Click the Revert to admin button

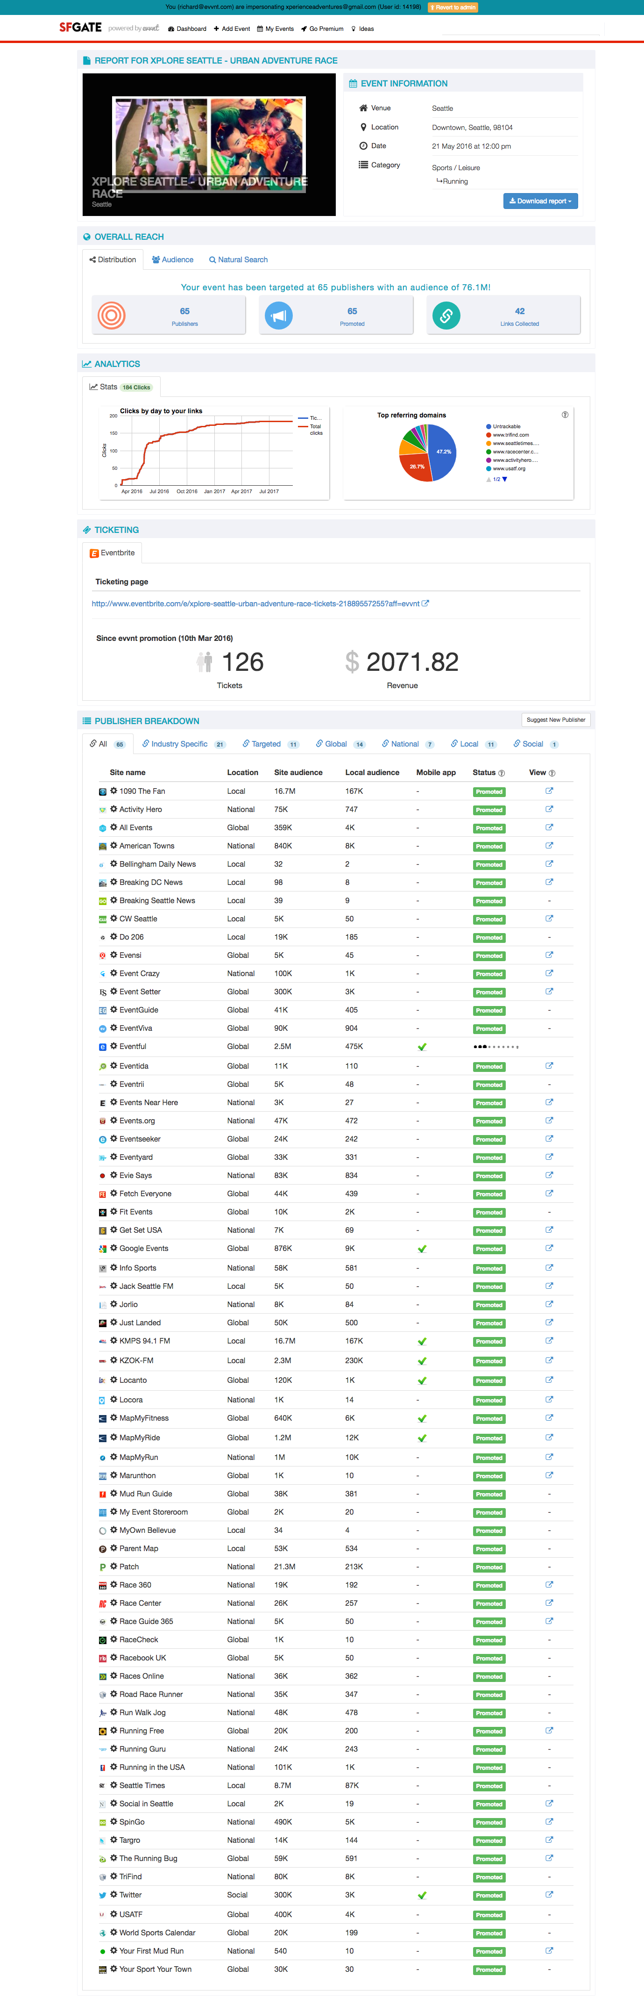point(453,7)
